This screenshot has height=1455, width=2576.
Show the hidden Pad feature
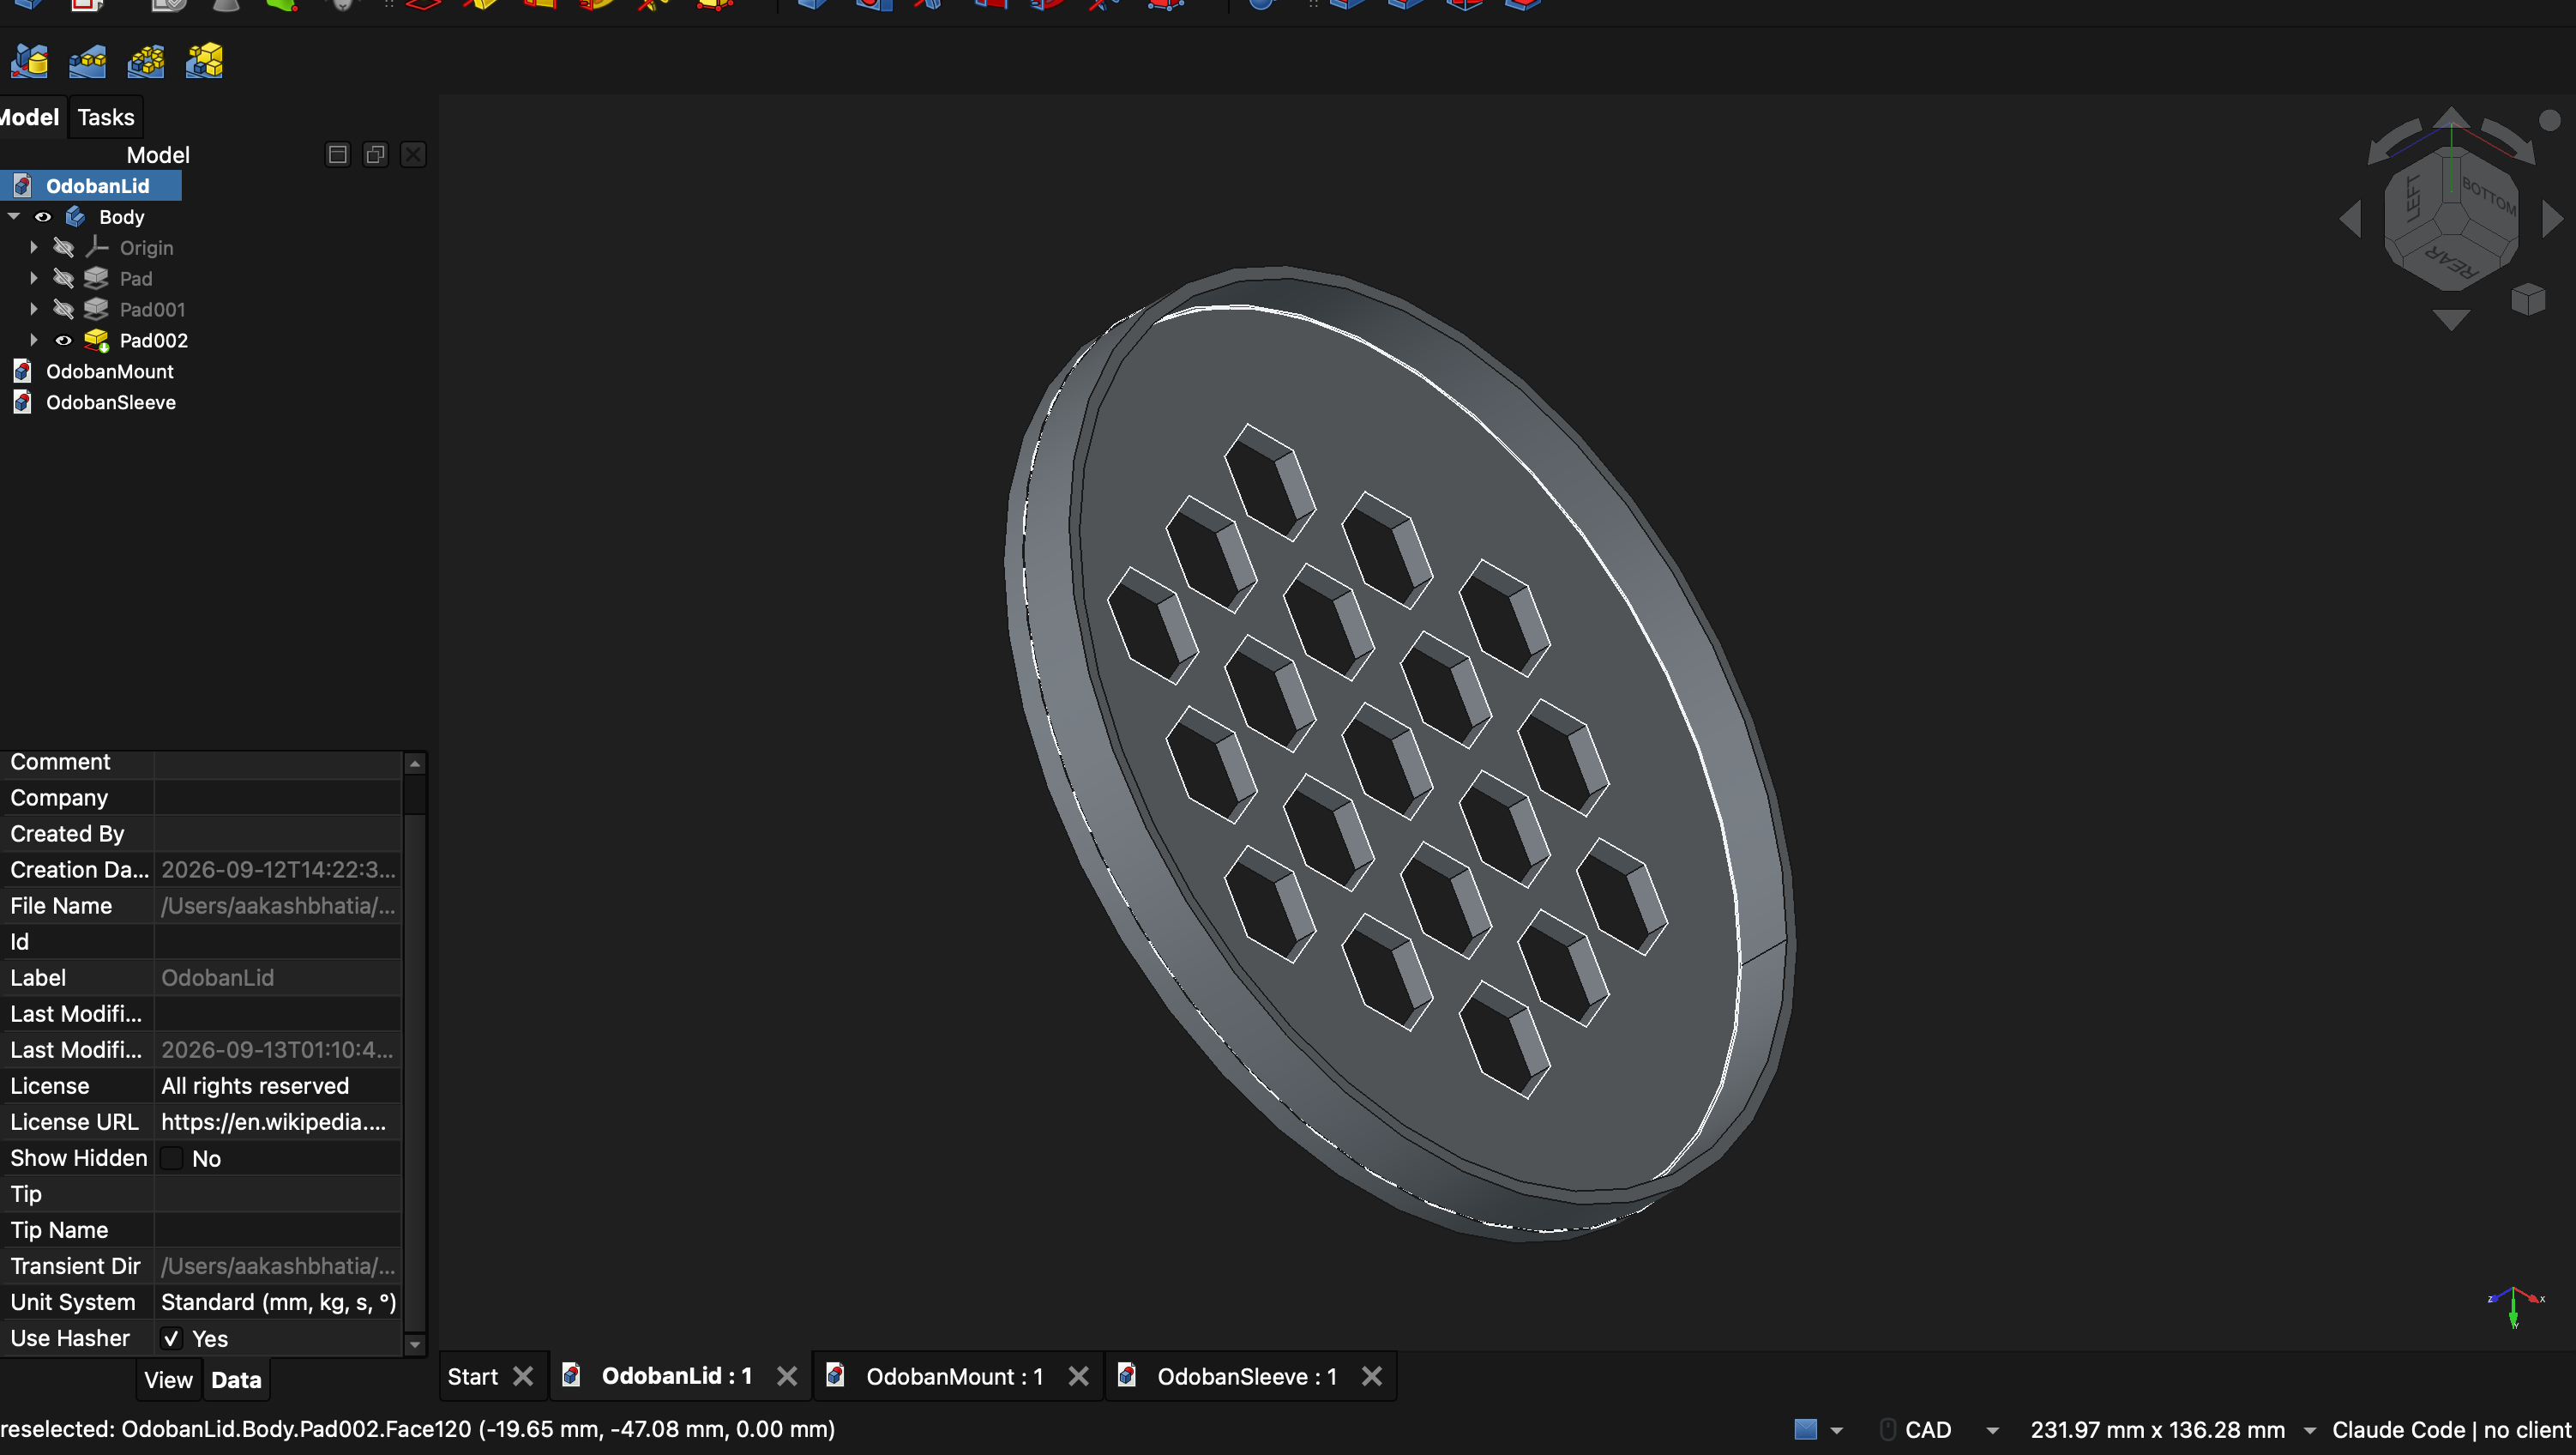tap(64, 278)
